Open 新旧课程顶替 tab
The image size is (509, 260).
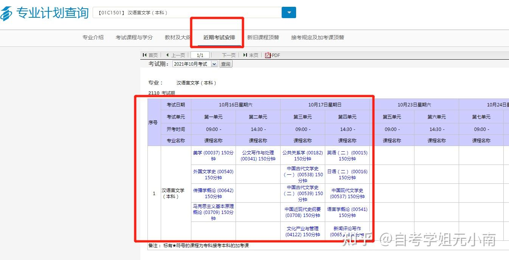point(263,37)
